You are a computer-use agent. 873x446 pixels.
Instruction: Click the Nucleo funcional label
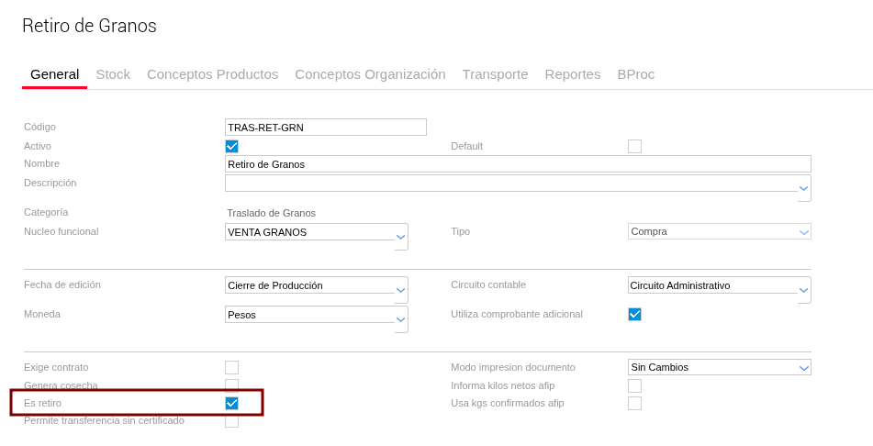click(x=62, y=231)
